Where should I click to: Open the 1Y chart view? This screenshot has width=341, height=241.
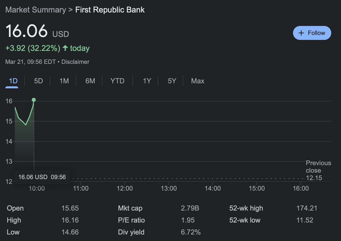[x=147, y=81]
